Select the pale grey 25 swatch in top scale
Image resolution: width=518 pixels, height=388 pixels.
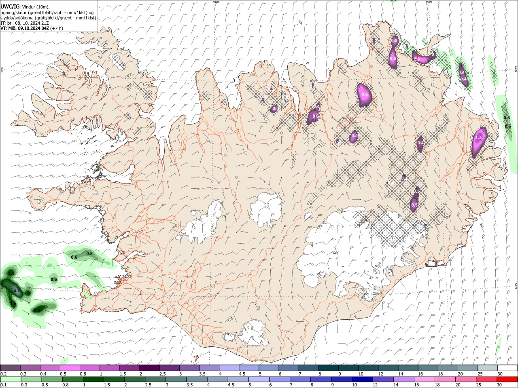point(488,368)
